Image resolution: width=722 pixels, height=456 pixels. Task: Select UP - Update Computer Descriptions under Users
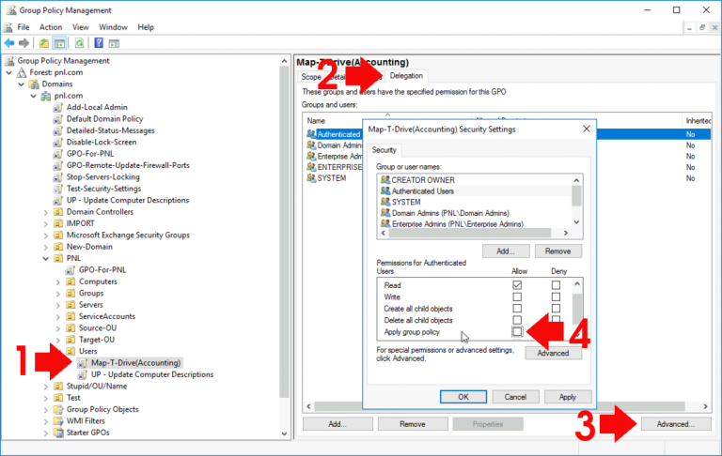point(152,374)
